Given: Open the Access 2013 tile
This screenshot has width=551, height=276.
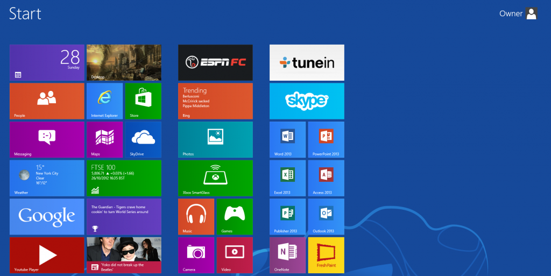Looking at the screenshot, I should (x=326, y=178).
